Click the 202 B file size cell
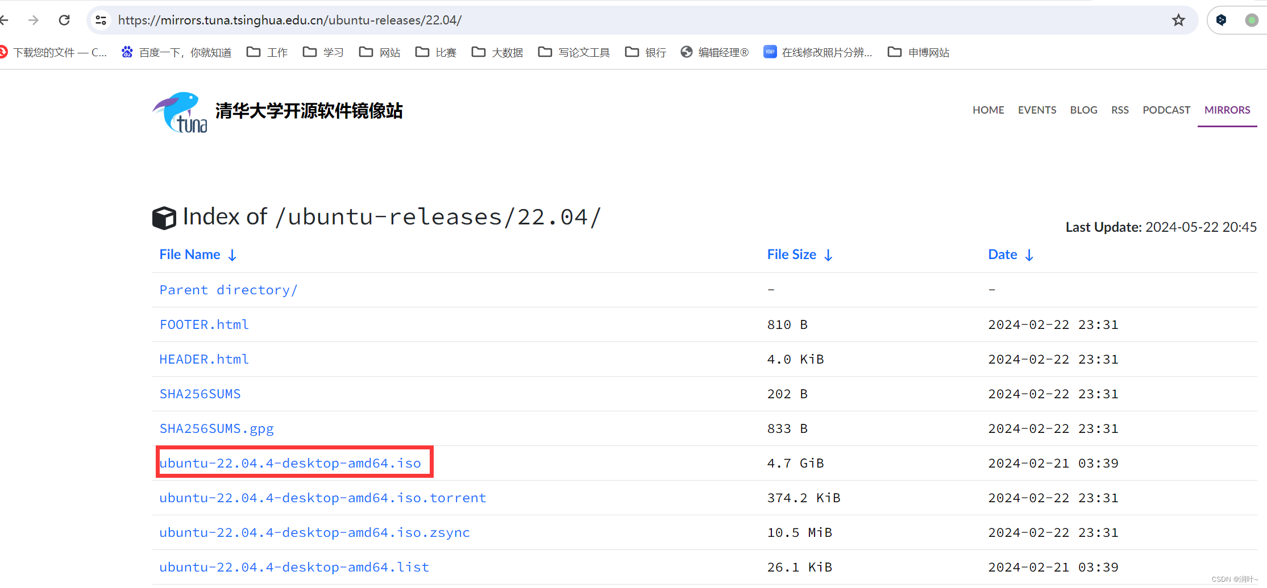 (787, 394)
